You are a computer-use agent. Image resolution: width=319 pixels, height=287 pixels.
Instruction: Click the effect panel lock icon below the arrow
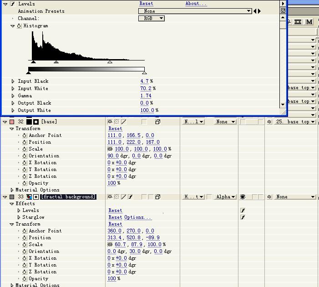click(283, 10)
